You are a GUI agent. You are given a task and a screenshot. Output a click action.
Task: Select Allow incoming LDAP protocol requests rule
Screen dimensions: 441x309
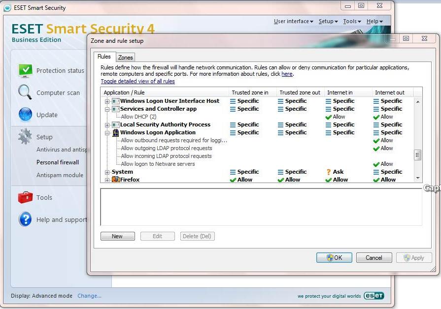[166, 156]
